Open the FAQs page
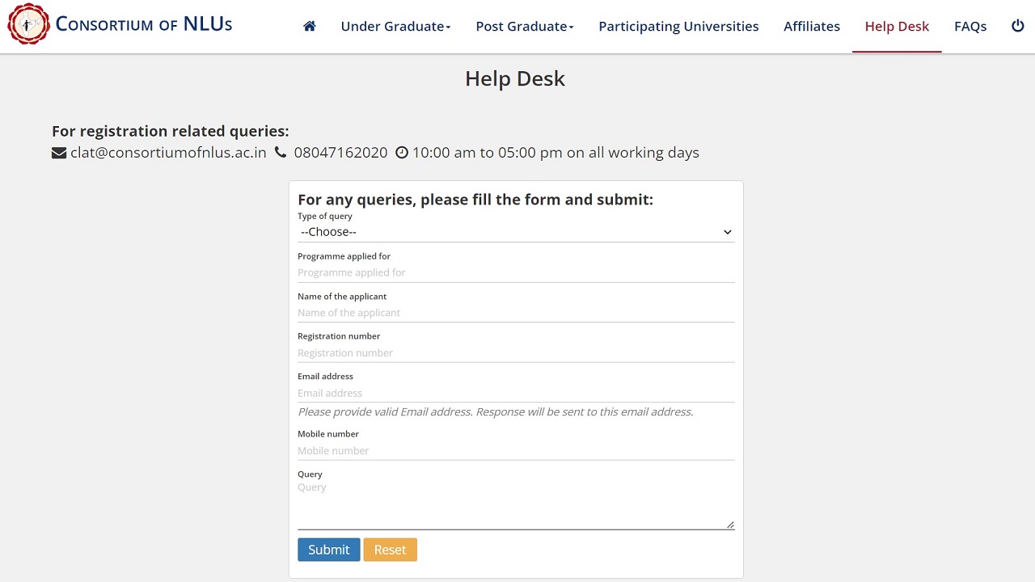The width and height of the screenshot is (1035, 582). (x=970, y=26)
